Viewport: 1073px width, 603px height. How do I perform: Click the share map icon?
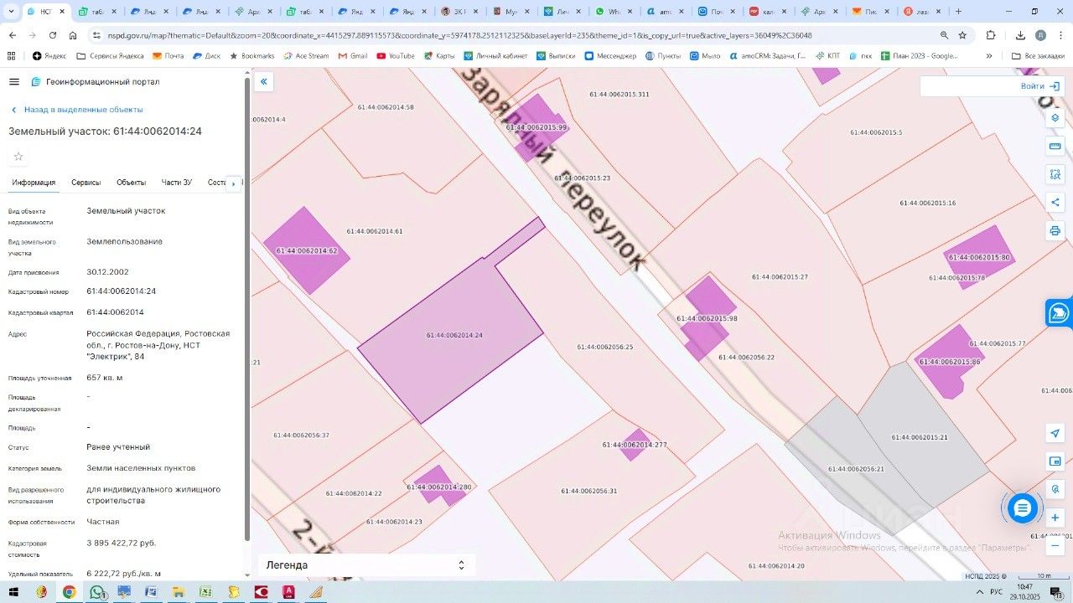(1055, 202)
